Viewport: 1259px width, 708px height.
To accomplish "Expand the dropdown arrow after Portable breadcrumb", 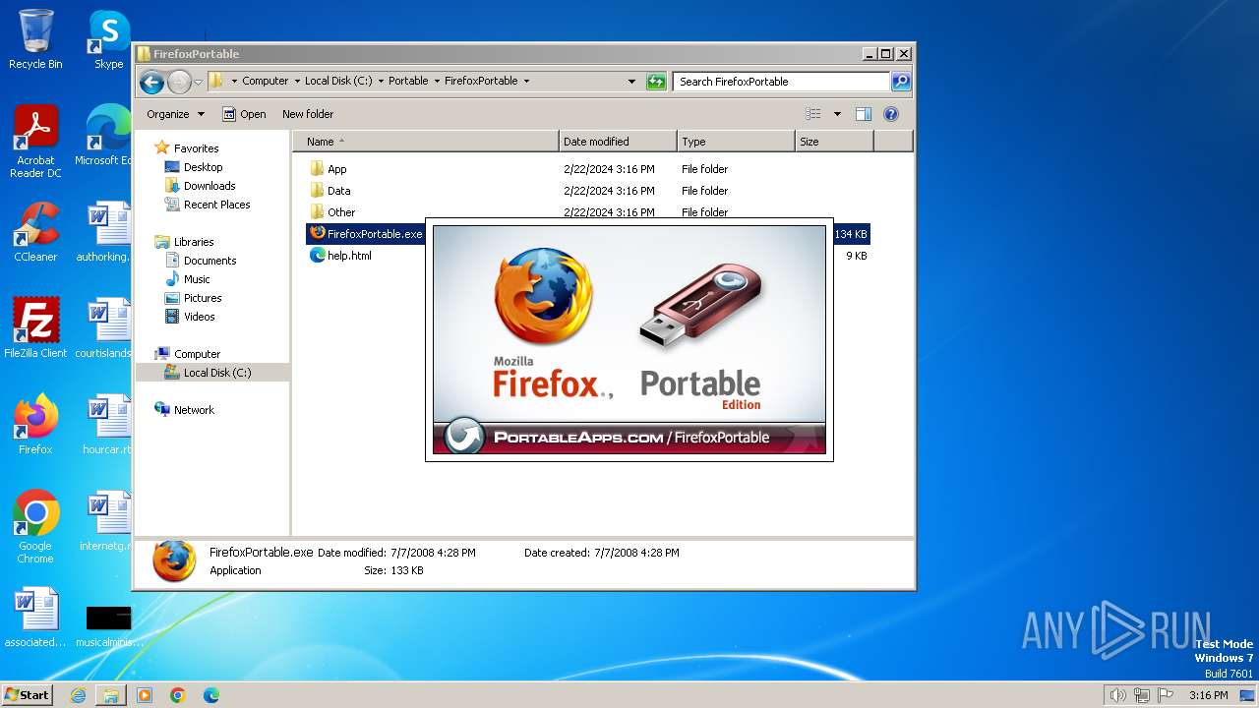I will tap(436, 82).
